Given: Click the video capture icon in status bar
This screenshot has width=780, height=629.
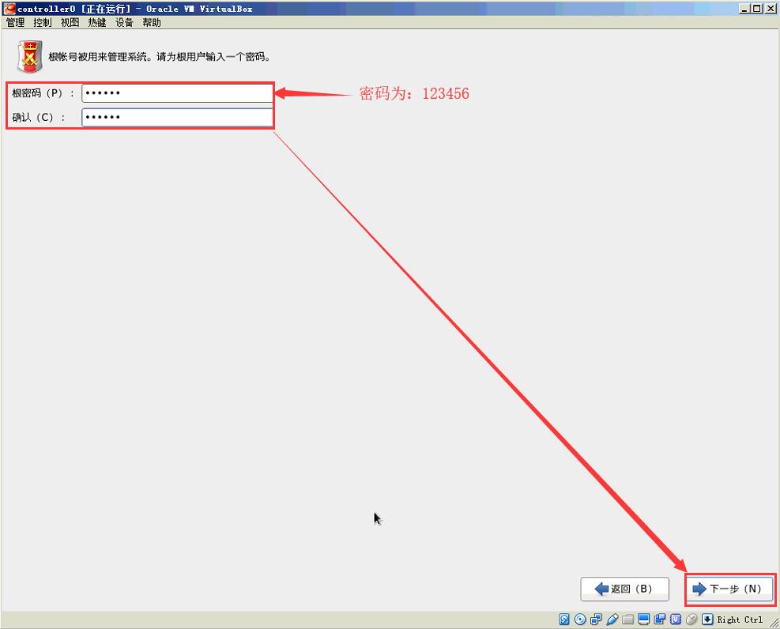Looking at the screenshot, I should pyautogui.click(x=660, y=619).
